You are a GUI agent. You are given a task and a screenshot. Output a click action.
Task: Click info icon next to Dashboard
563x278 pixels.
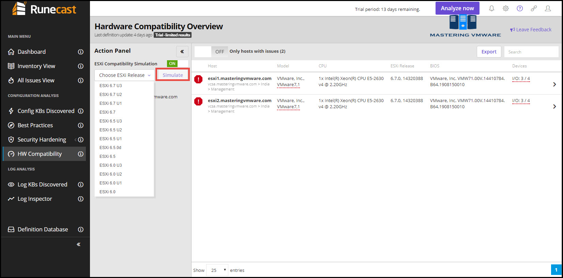coord(81,52)
